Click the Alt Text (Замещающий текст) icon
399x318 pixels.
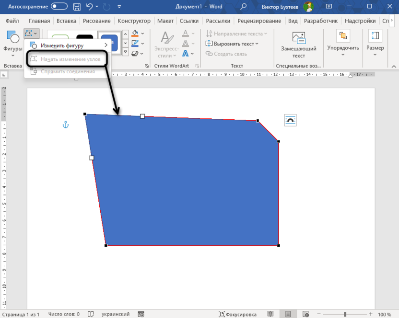(299, 38)
